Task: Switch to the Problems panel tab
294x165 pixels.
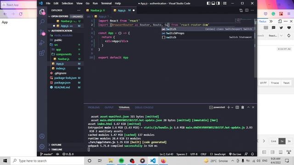Action: (x=94, y=107)
